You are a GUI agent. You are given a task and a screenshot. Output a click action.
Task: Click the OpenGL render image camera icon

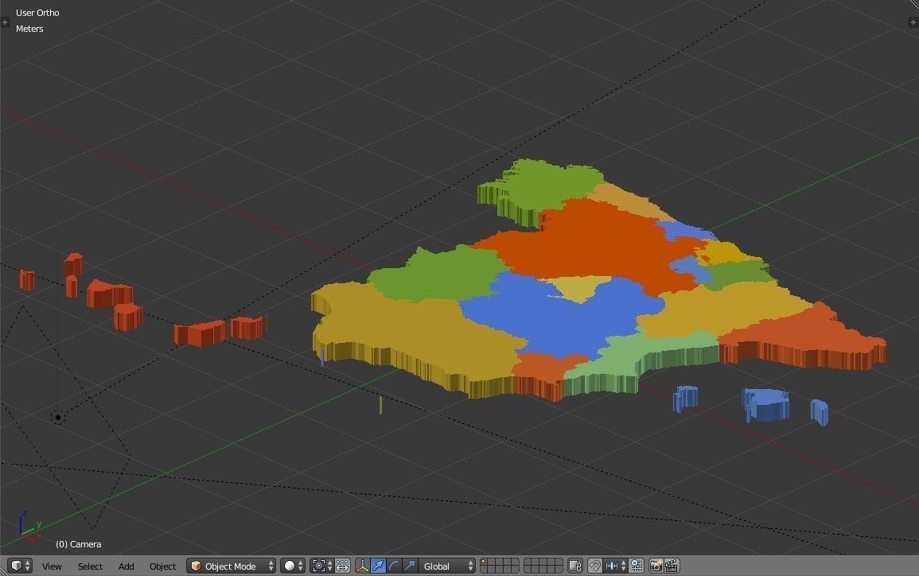point(656,566)
